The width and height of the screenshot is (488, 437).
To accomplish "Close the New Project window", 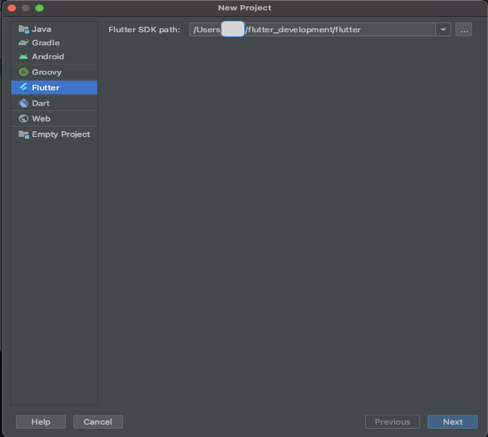I will coord(12,8).
